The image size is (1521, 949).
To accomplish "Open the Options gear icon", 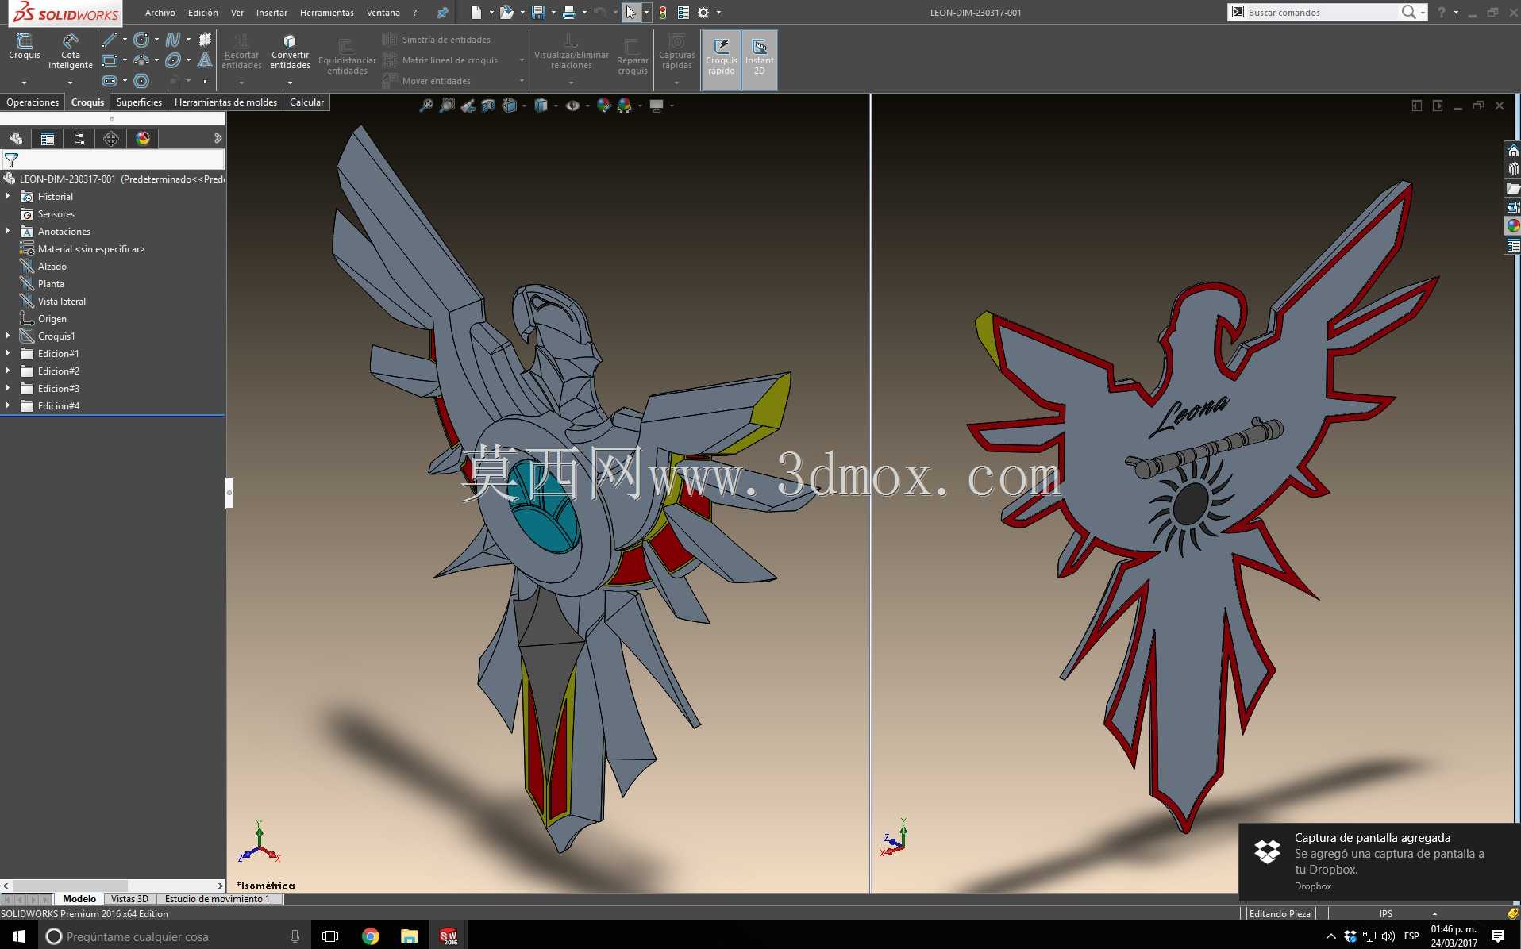I will (x=703, y=13).
